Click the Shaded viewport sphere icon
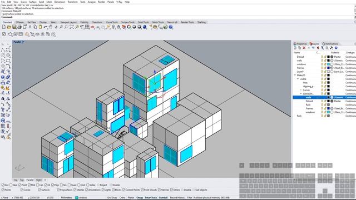 (134, 27)
